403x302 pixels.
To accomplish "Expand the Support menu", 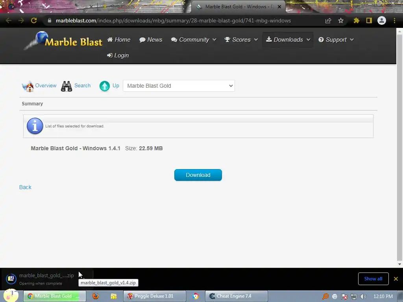I will pos(336,40).
